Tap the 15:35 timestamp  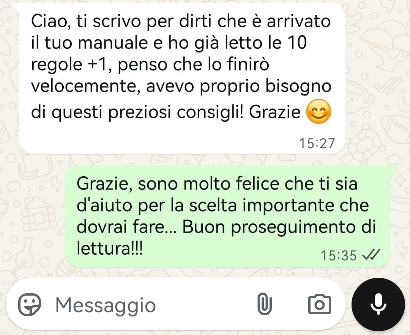pyautogui.click(x=339, y=255)
